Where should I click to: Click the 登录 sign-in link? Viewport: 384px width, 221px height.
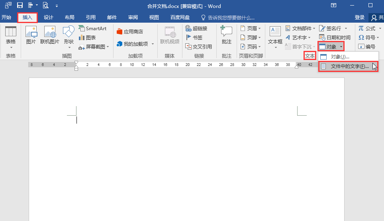coord(360,17)
